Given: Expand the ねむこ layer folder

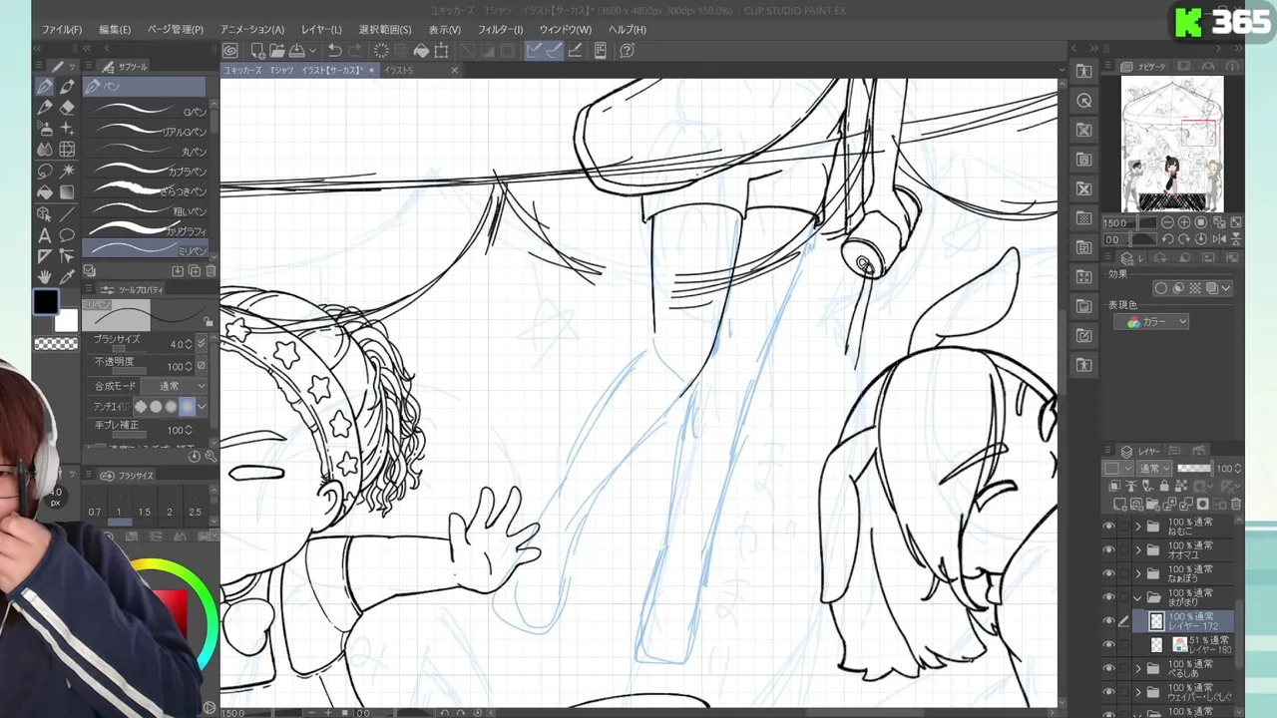Looking at the screenshot, I should [x=1138, y=527].
